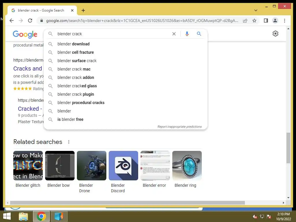Screen dimensions: 296x222
Task: View site information via lock icon
Action: (42, 21)
